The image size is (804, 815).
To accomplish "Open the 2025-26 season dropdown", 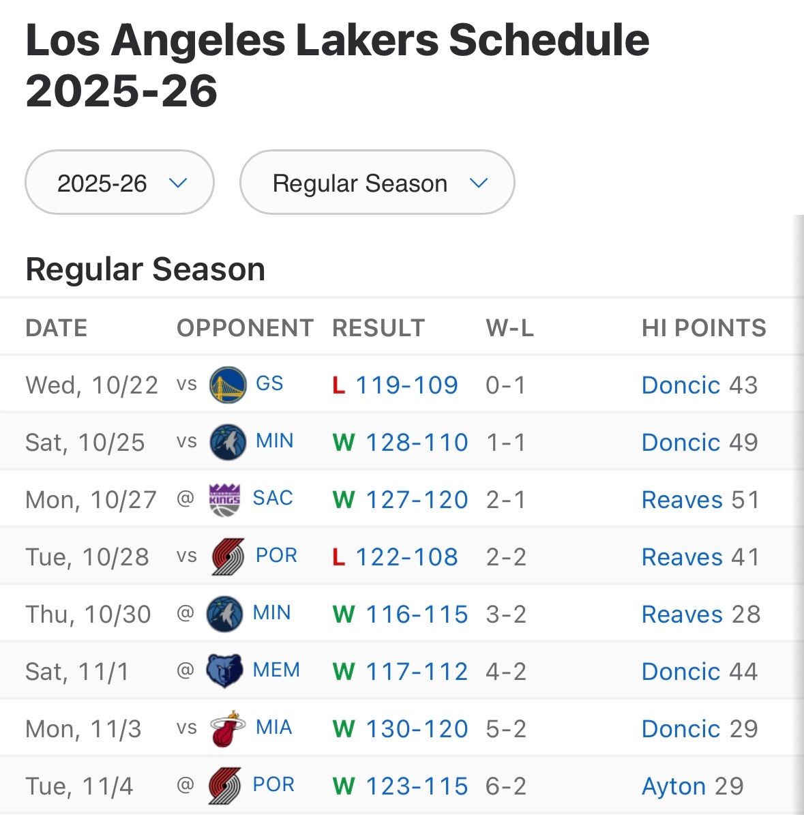I will pyautogui.click(x=119, y=183).
